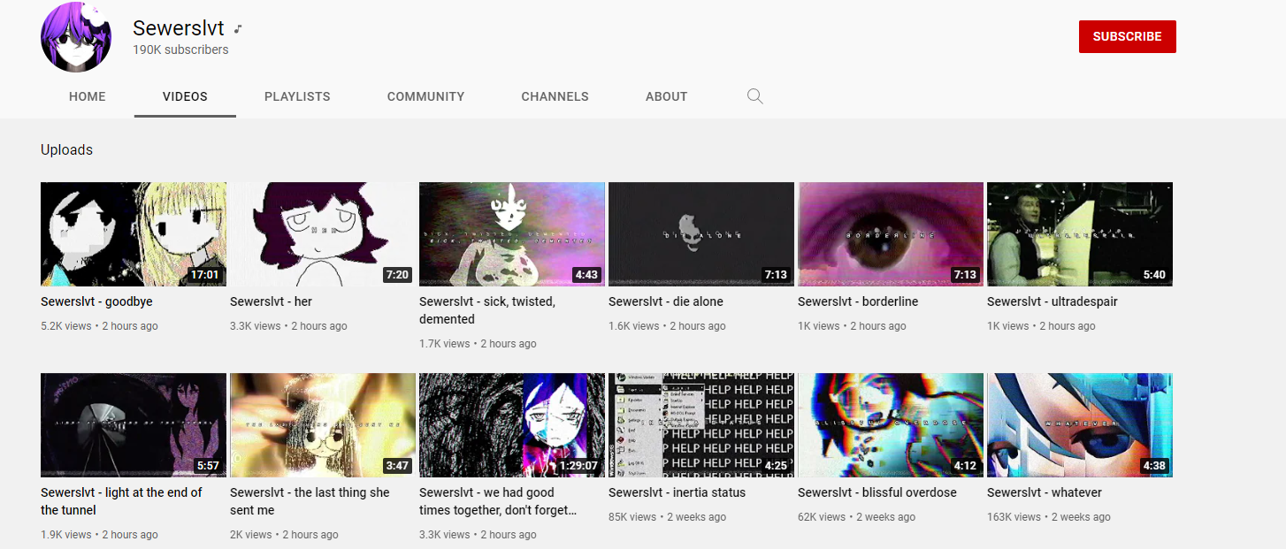
Task: Click the 17:01 duration badge on goodbye
Action: tap(204, 275)
